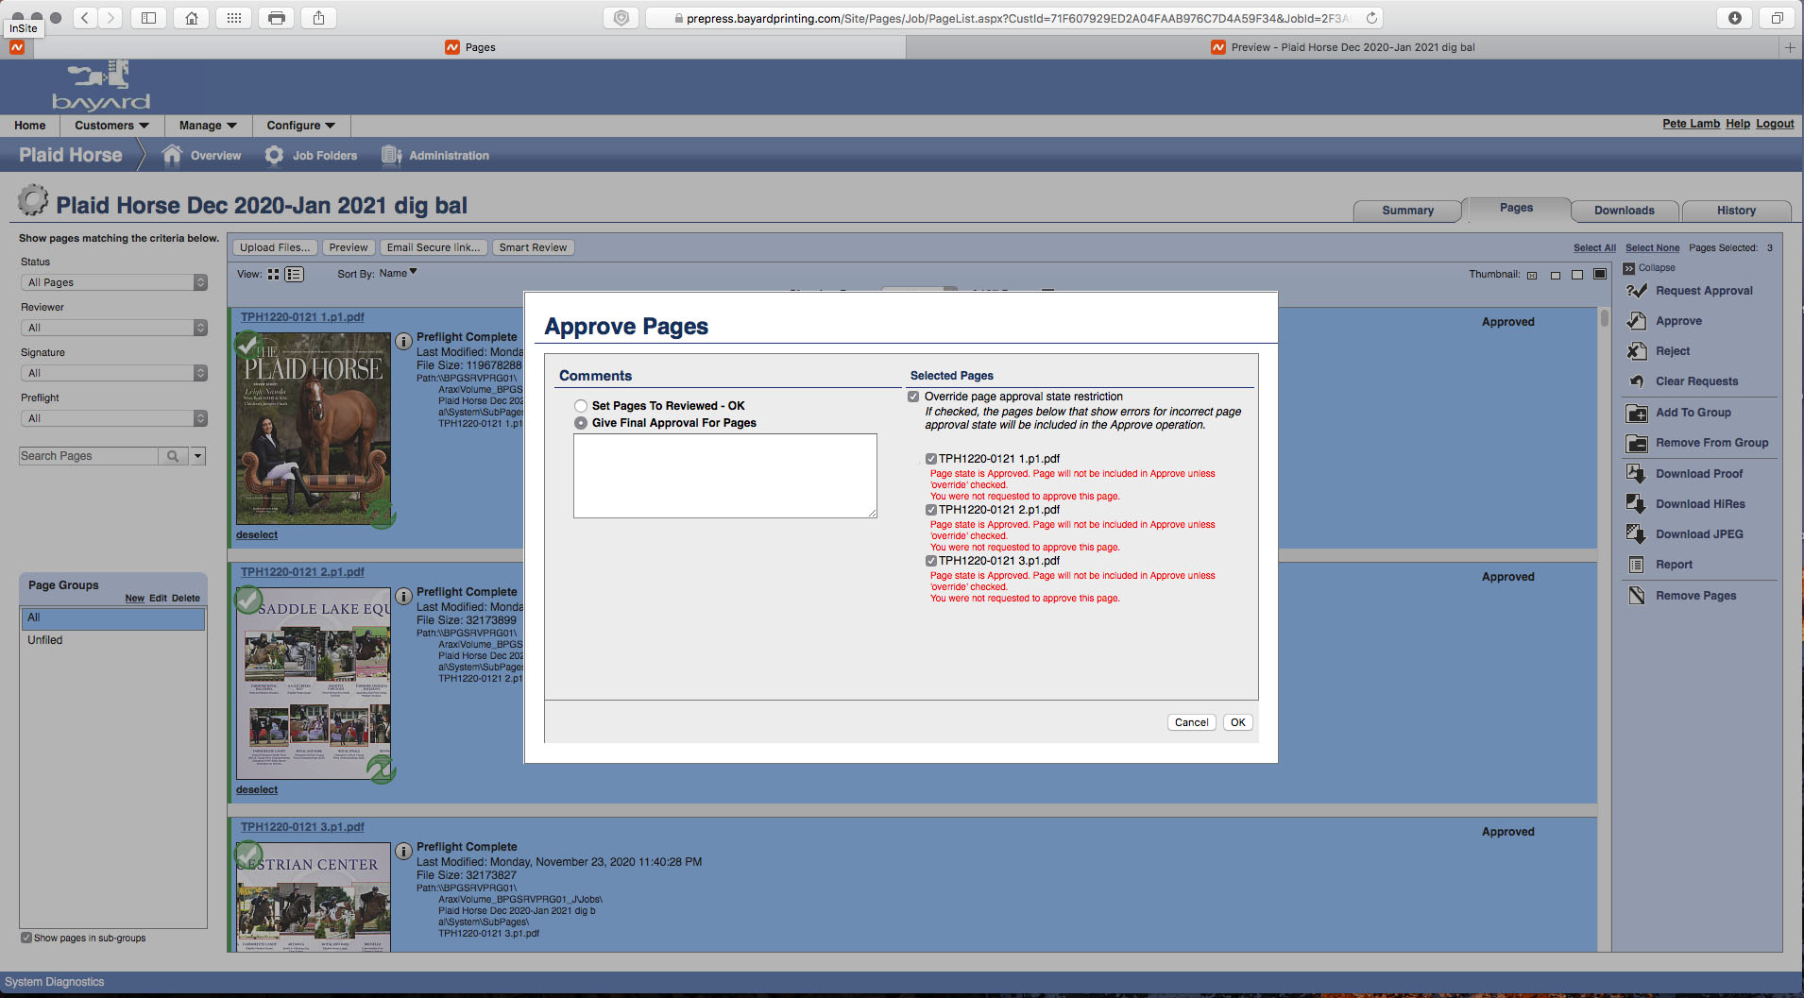Click the Safari share icon
Image resolution: width=1804 pixels, height=998 pixels.
click(x=319, y=18)
